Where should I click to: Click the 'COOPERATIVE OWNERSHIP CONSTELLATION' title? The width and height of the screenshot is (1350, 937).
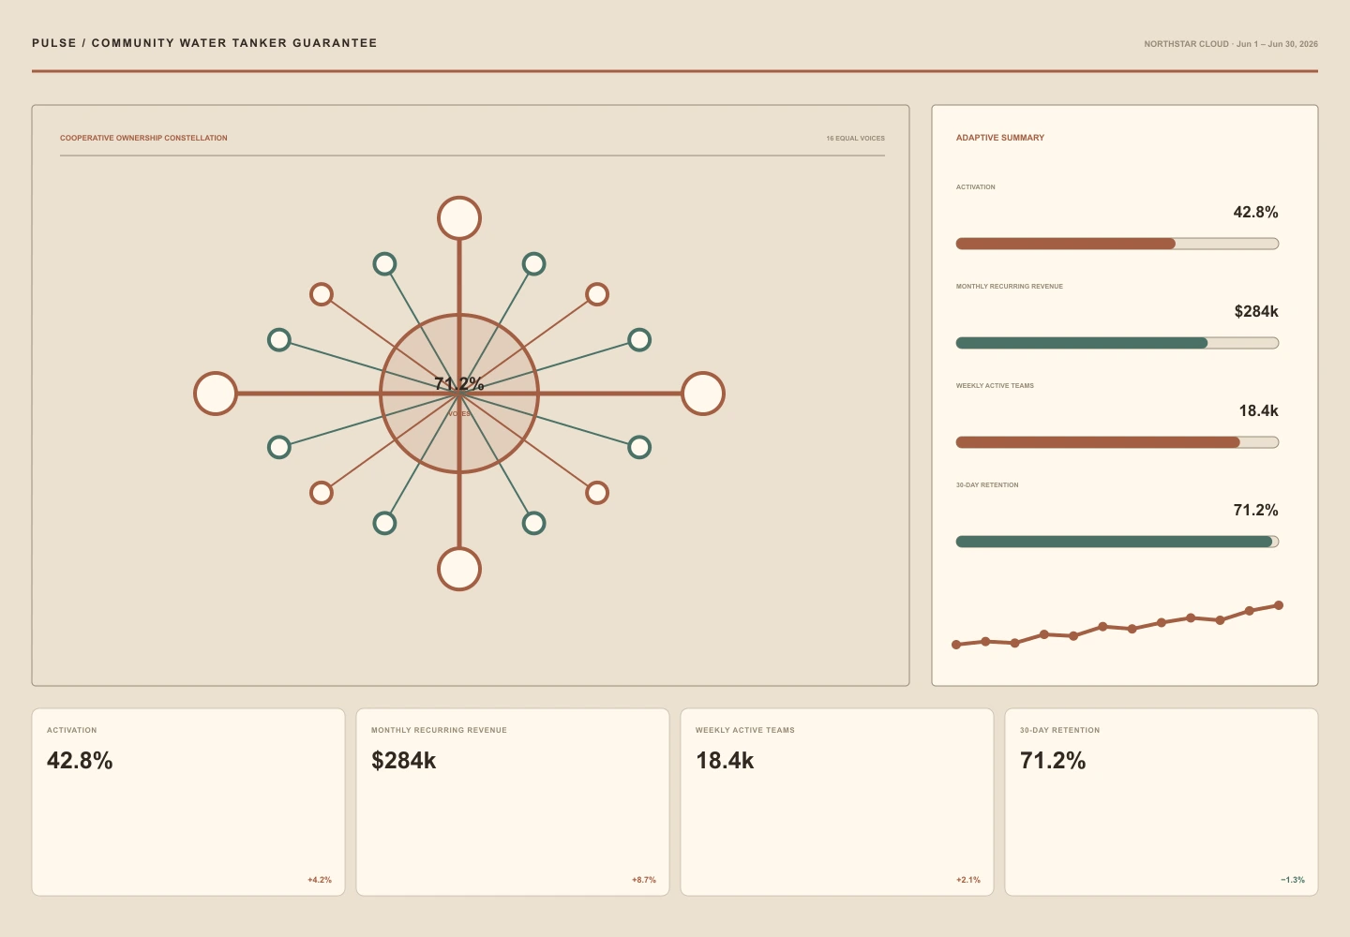tap(143, 138)
